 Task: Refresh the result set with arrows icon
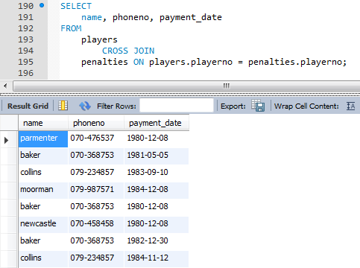[85, 106]
